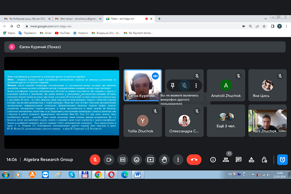Switch to '(без темы)' Gmail tab
The image size is (291, 194).
tap(78, 19)
